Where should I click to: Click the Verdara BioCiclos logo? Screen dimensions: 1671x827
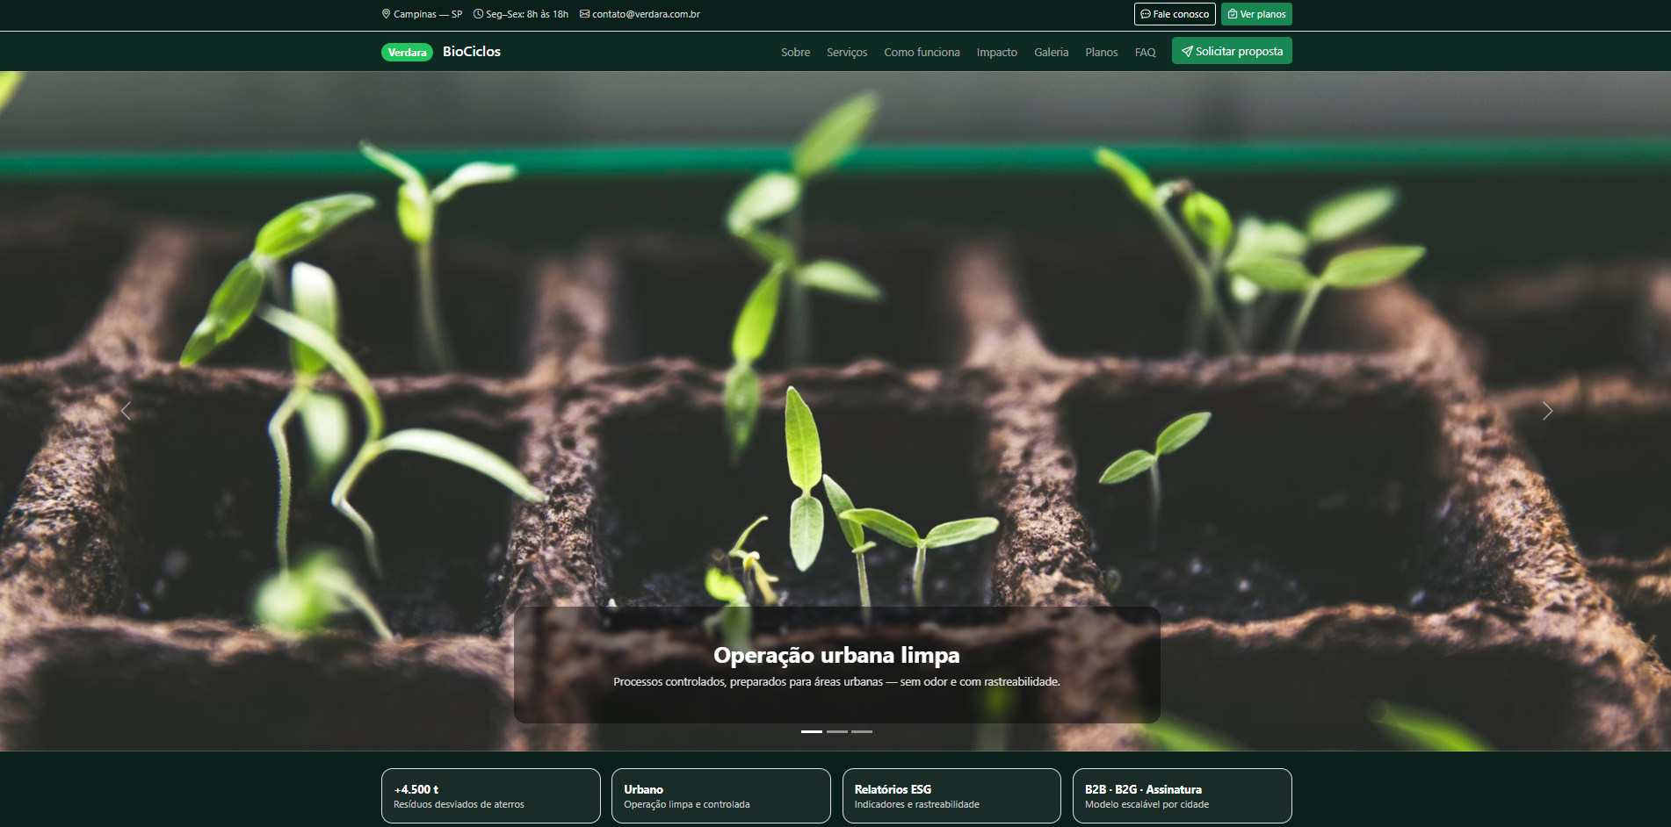click(x=441, y=52)
